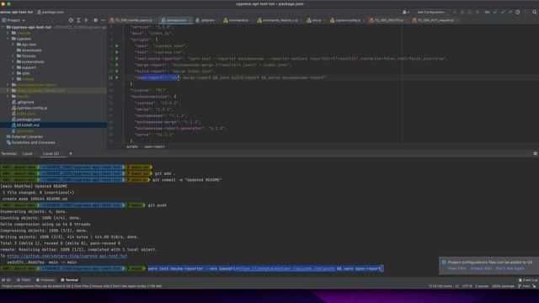This screenshot has height=303, width=539.
Task: Click Always Add in the notification
Action: (x=481, y=268)
